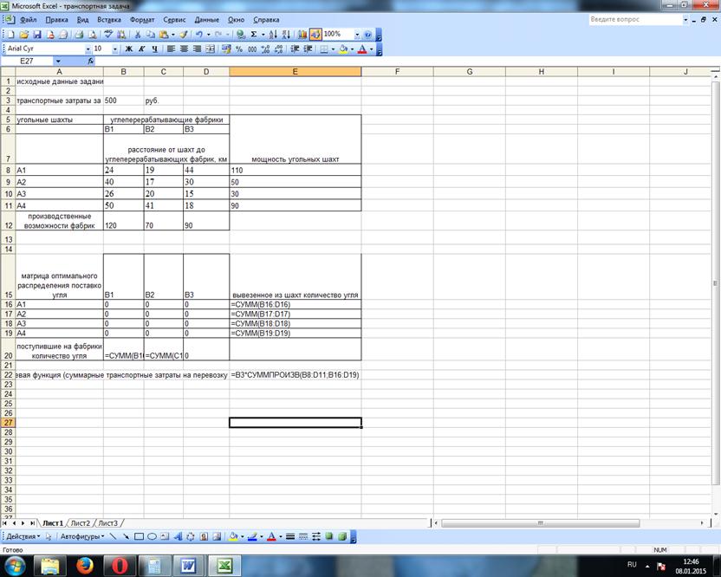Toggle Bold formatting (Ж)
The image size is (721, 577).
pyautogui.click(x=127, y=49)
